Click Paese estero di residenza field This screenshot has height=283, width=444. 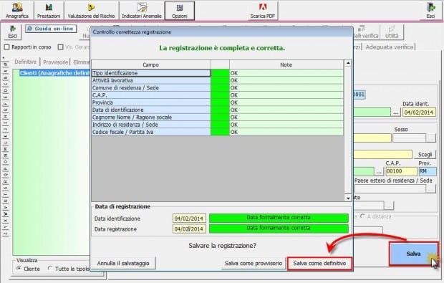point(390,188)
